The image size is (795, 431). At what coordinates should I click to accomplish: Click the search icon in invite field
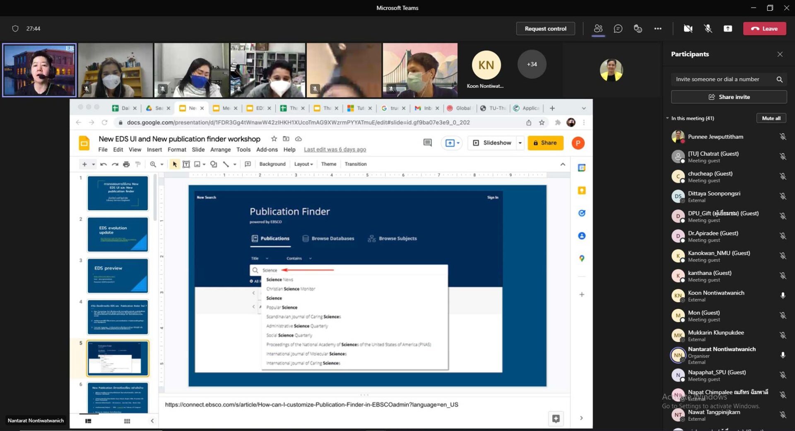click(779, 79)
